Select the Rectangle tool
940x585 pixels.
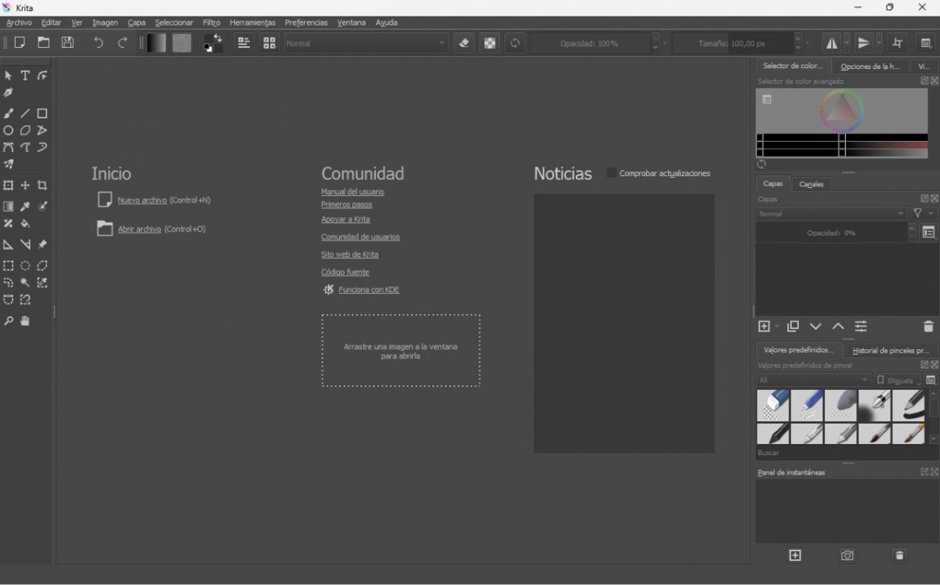[42, 114]
